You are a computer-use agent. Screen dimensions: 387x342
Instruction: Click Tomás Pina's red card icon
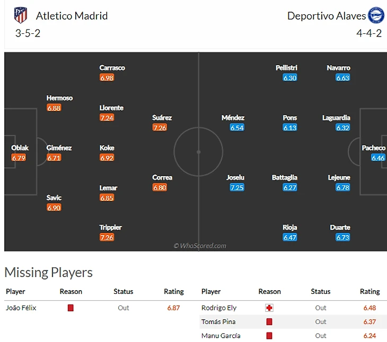[269, 322]
